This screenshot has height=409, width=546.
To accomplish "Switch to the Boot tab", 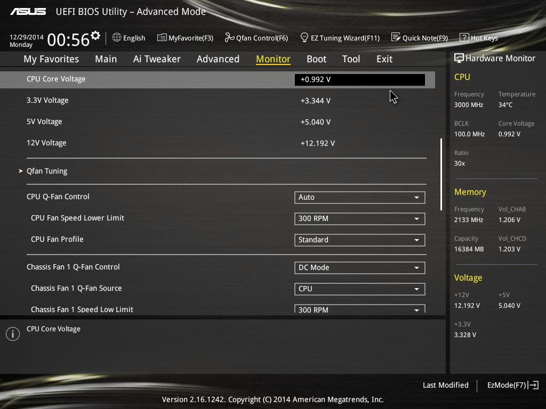I will coord(317,59).
